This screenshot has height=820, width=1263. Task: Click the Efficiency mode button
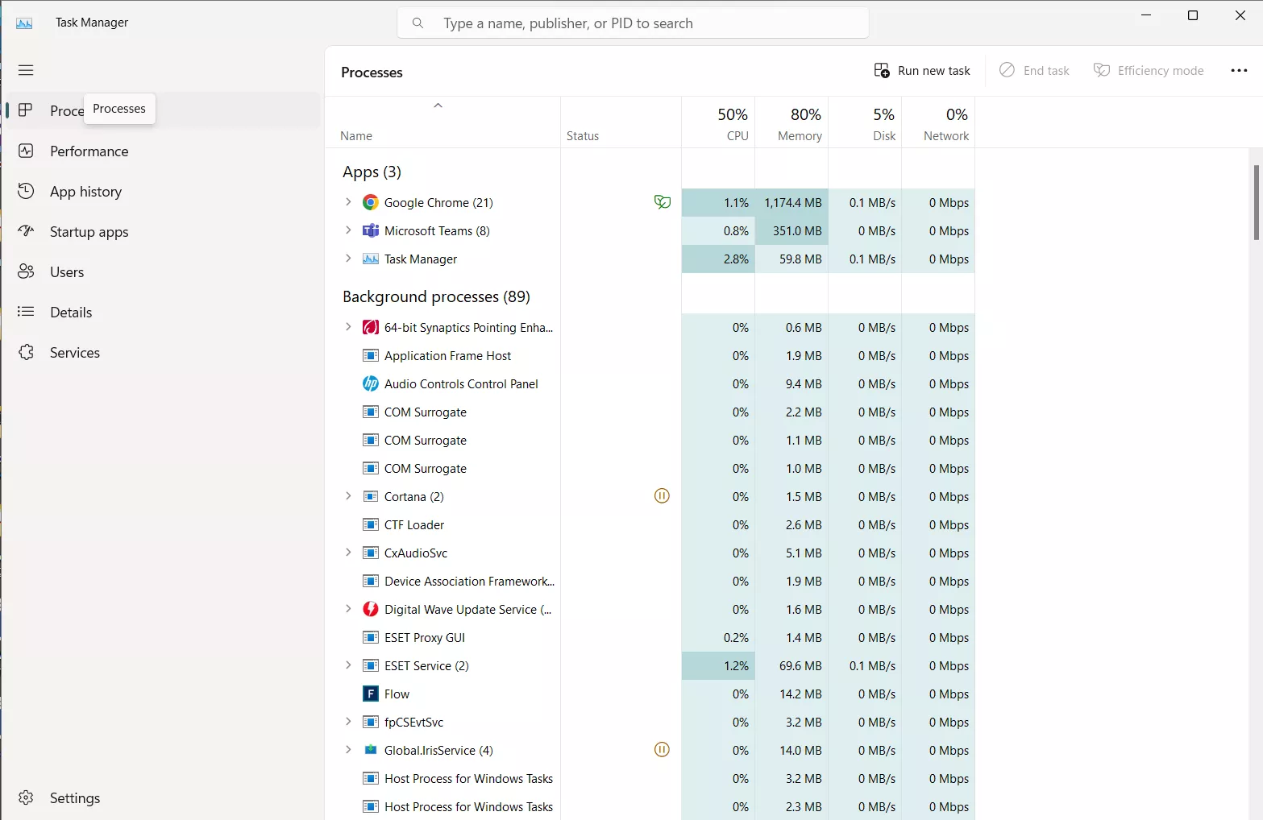(1148, 71)
